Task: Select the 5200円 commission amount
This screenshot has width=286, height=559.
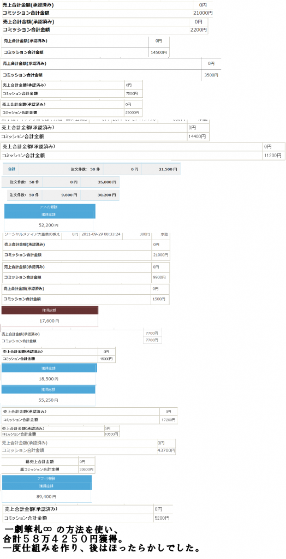Action: click(162, 518)
